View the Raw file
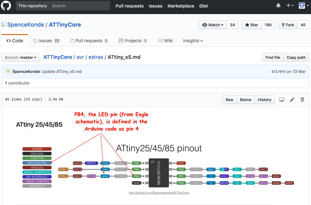Screen dimensions: 311x205 [229, 100]
